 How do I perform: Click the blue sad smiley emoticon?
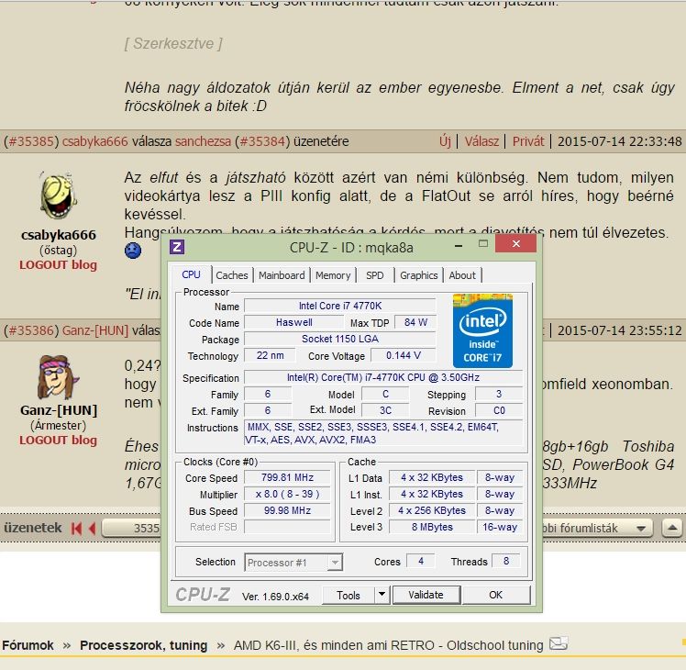(x=133, y=251)
